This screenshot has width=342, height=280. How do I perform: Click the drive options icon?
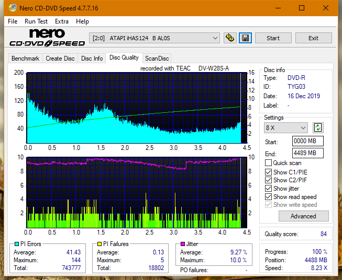coord(230,38)
